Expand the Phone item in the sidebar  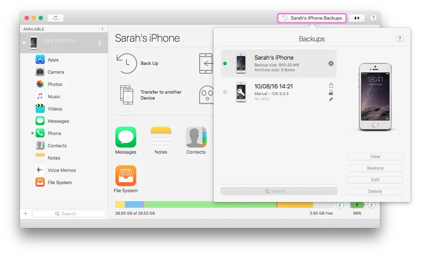33,133
